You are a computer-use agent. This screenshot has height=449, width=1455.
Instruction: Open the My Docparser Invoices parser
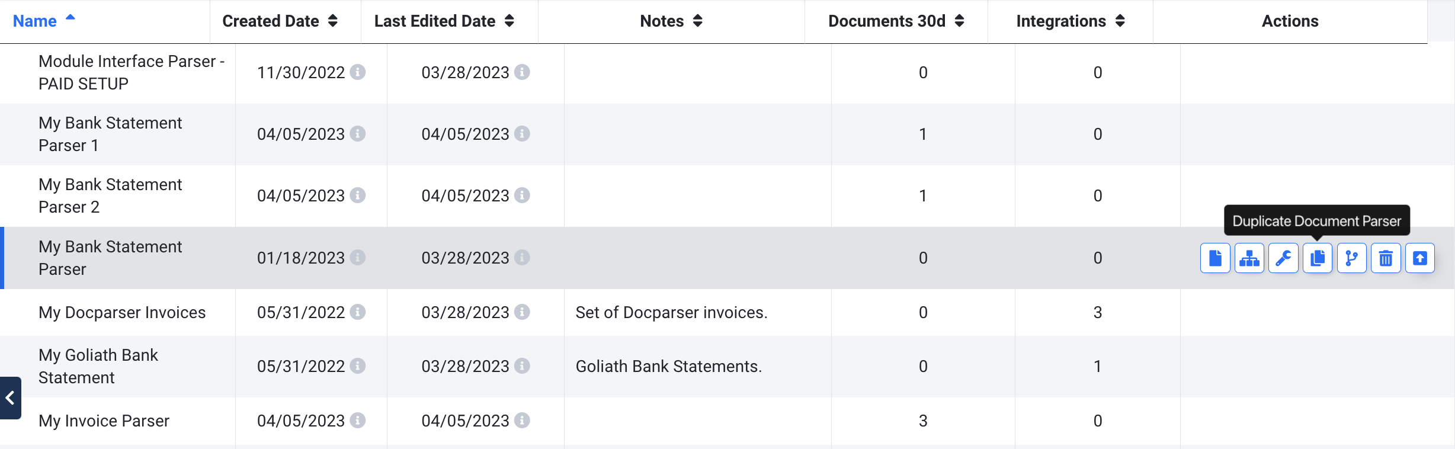pyautogui.click(x=122, y=312)
